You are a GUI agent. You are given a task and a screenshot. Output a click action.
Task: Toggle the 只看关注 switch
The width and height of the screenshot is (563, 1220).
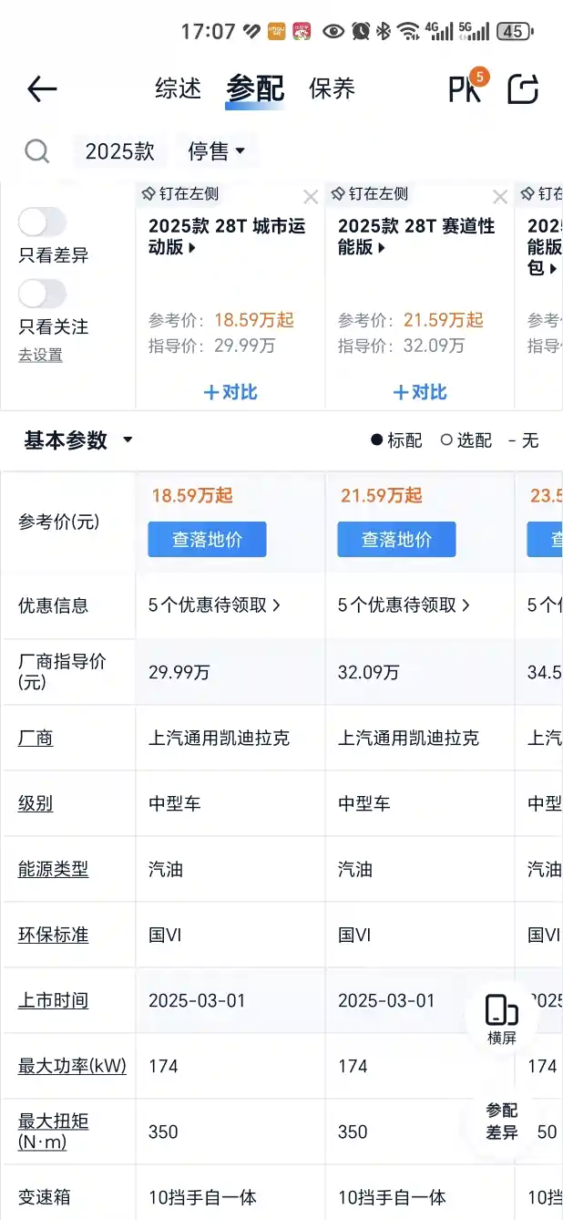tap(43, 294)
